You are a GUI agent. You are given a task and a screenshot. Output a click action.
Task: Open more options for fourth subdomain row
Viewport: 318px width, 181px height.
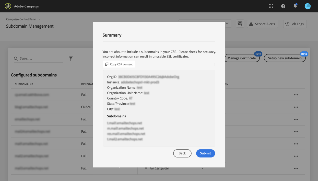[296, 132]
